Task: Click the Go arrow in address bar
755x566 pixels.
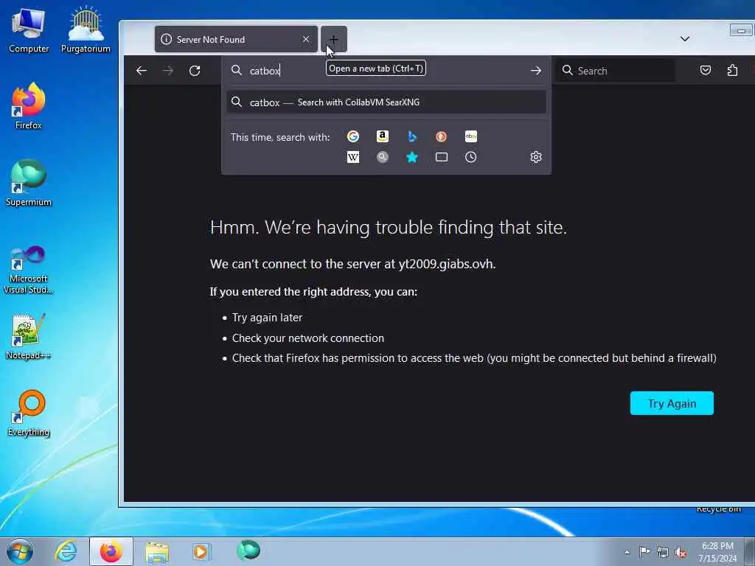Action: coord(536,71)
